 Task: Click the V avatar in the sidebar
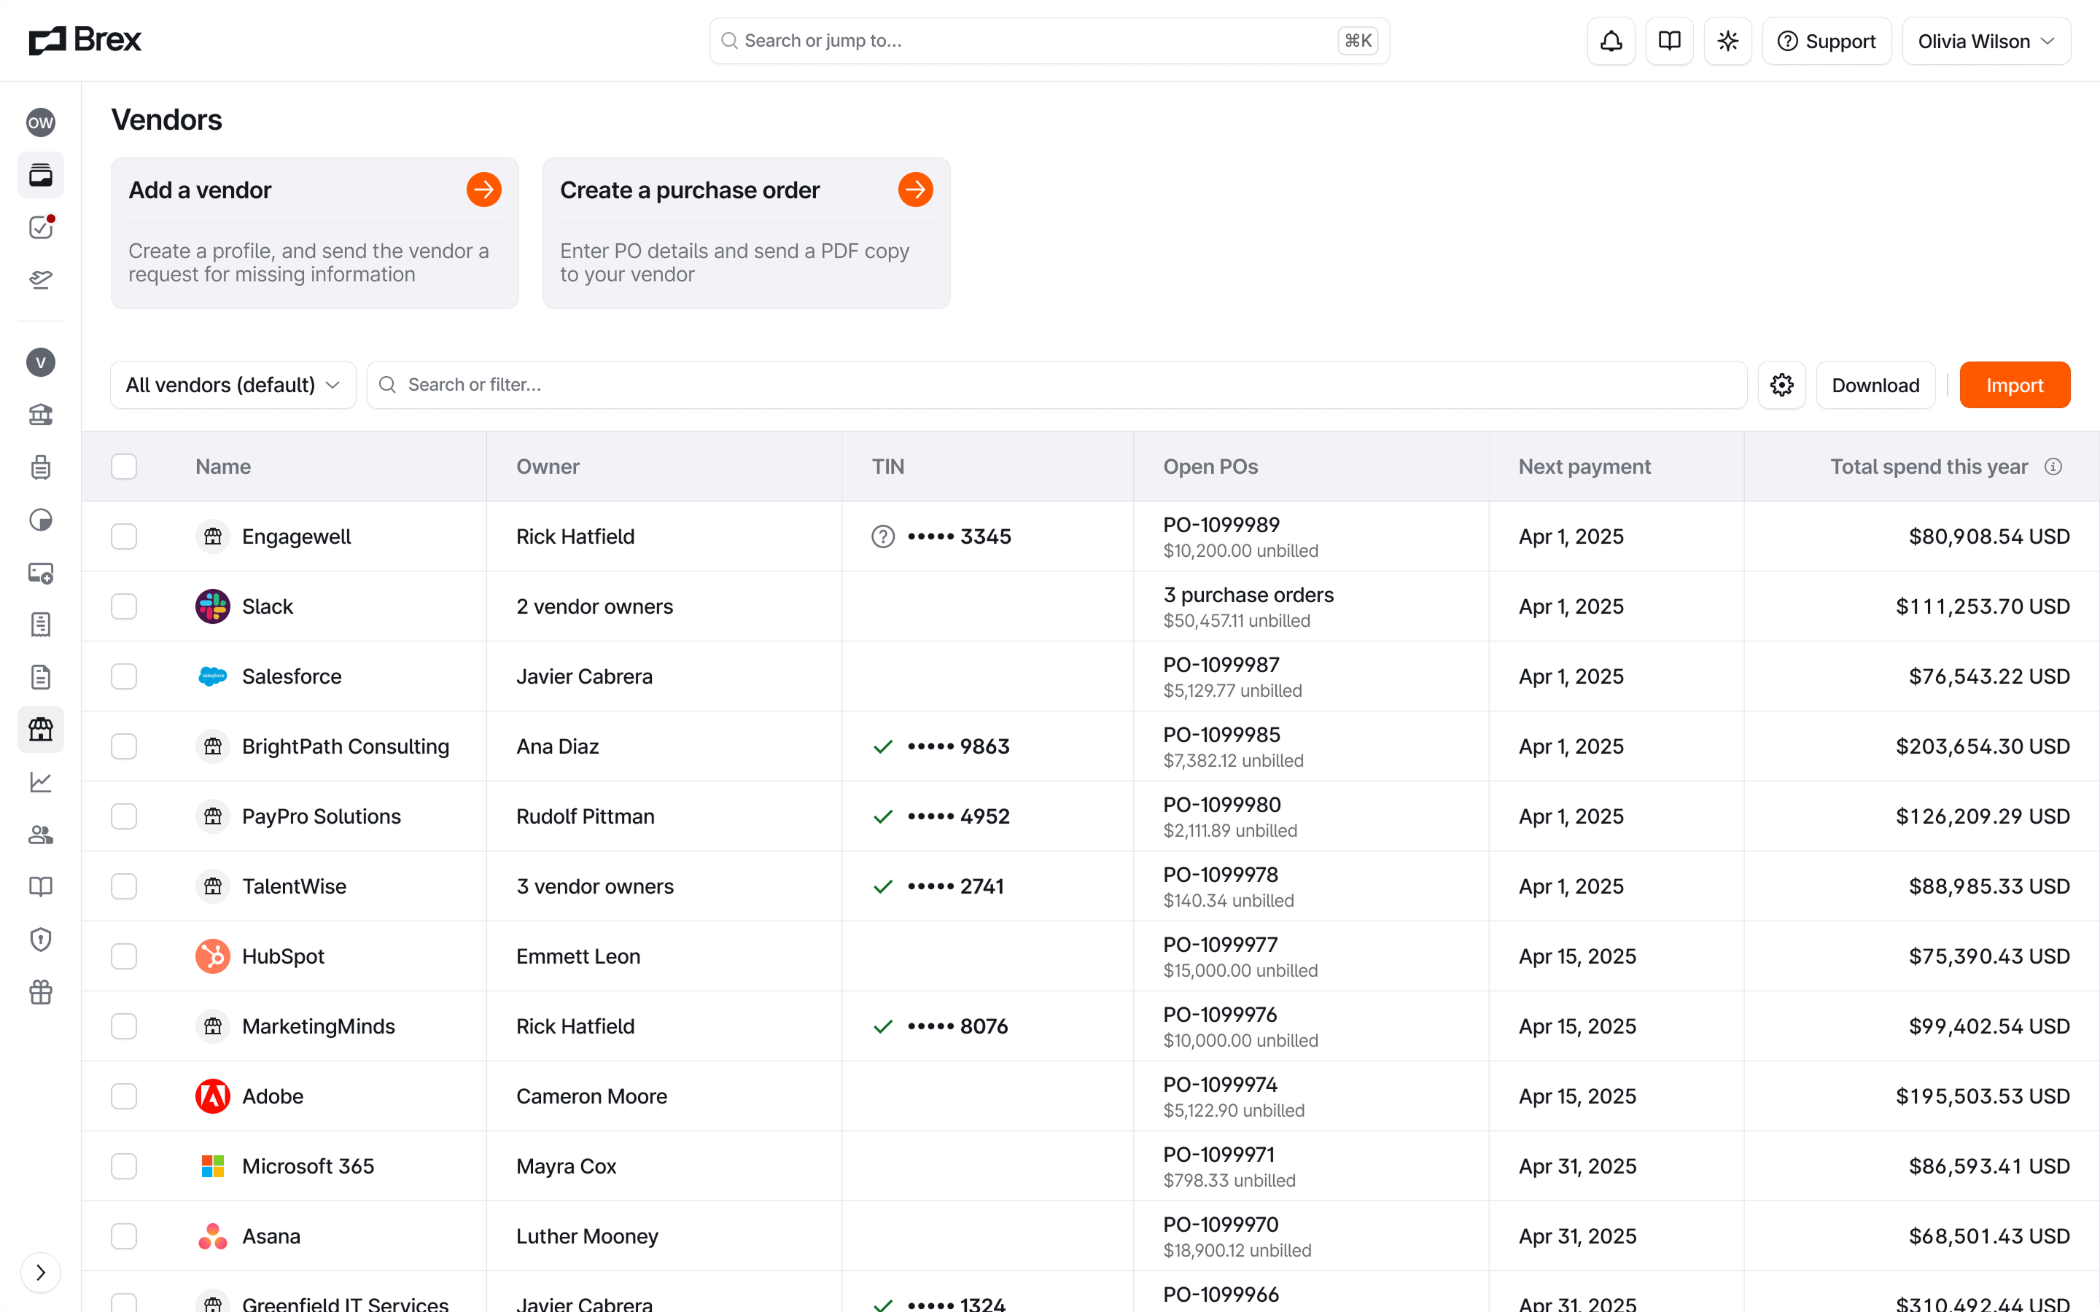[41, 362]
